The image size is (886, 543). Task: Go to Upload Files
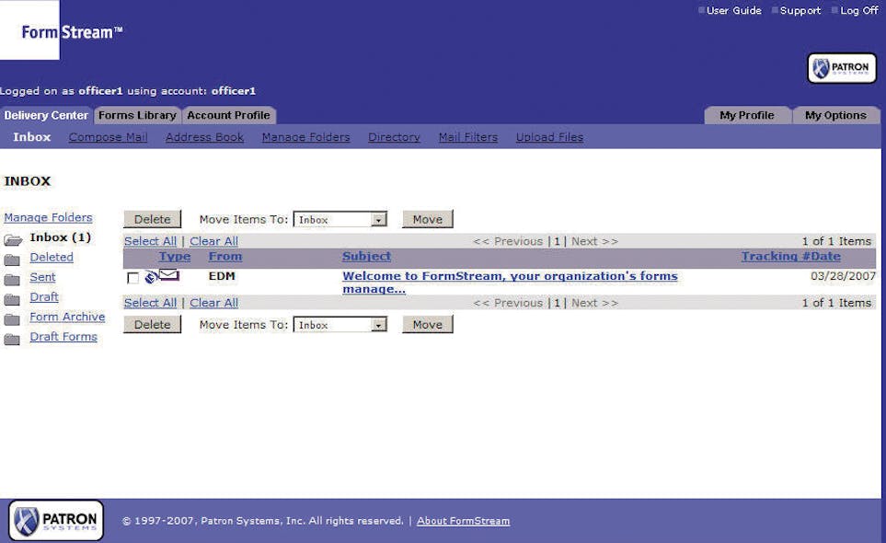point(549,137)
